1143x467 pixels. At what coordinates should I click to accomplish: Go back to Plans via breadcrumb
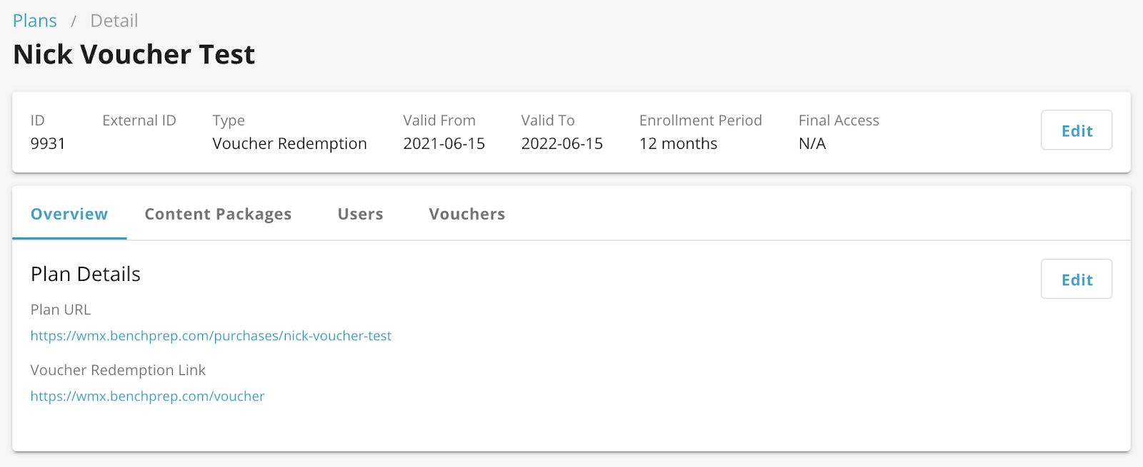(34, 21)
